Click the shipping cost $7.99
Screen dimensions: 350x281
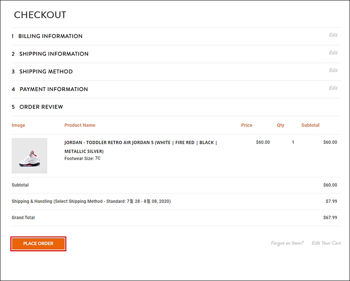click(331, 201)
